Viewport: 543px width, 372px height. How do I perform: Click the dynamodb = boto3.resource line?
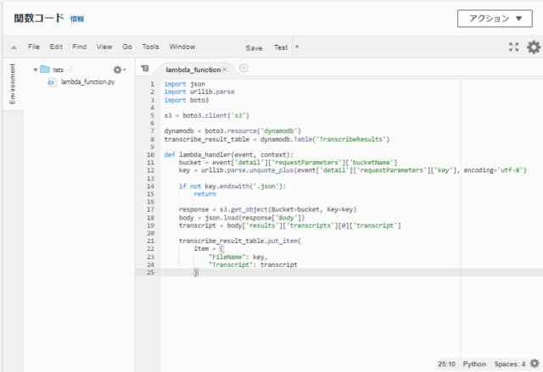[232, 131]
